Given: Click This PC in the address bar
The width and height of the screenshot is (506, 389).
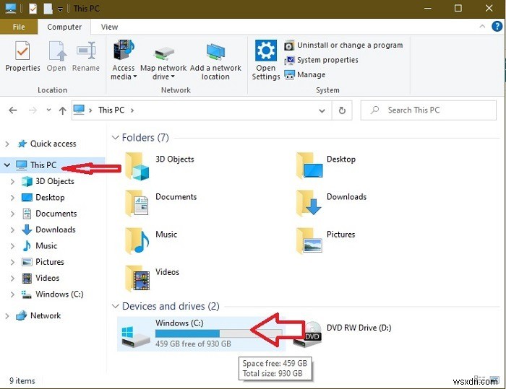Looking at the screenshot, I should pyautogui.click(x=111, y=110).
